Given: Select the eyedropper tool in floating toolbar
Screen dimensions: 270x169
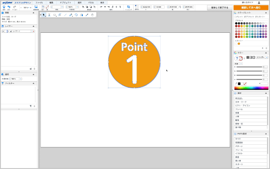Looking at the screenshot, I should 87,15.
